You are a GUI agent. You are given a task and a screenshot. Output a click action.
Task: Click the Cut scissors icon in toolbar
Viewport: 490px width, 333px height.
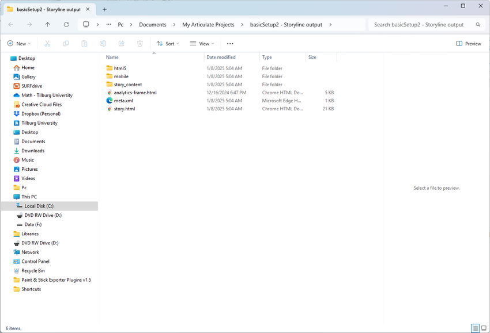47,44
